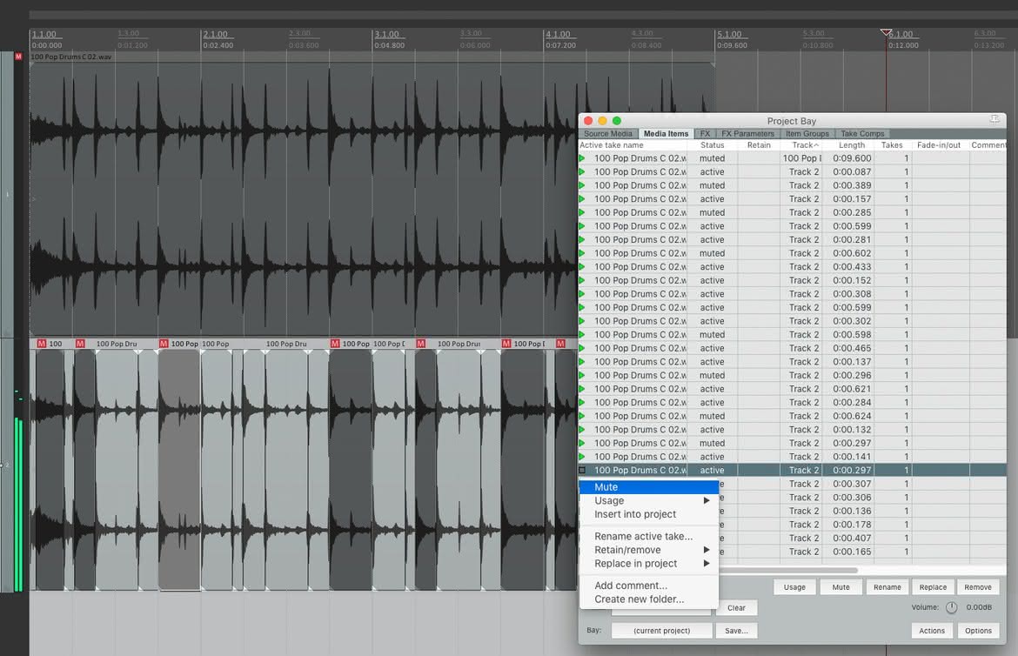
Task: Open the Bay "(current project)" dropdown
Action: click(x=661, y=631)
